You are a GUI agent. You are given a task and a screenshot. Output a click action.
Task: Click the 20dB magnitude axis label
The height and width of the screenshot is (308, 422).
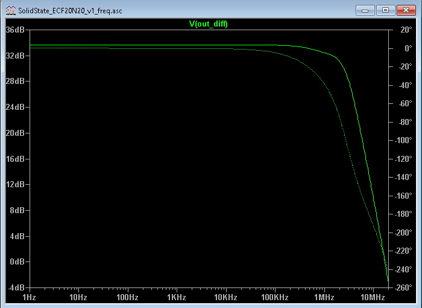pos(15,133)
